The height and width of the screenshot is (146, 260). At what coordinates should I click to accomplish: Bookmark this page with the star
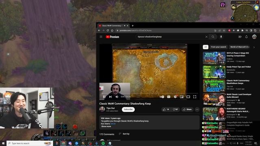pyautogui.click(x=224, y=30)
